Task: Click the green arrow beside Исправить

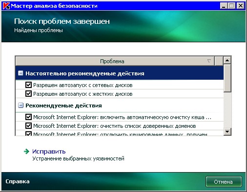Action: pyautogui.click(x=26, y=152)
